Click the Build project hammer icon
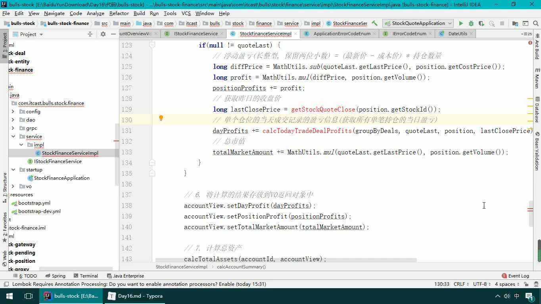This screenshot has height=304, width=541. pyautogui.click(x=374, y=23)
